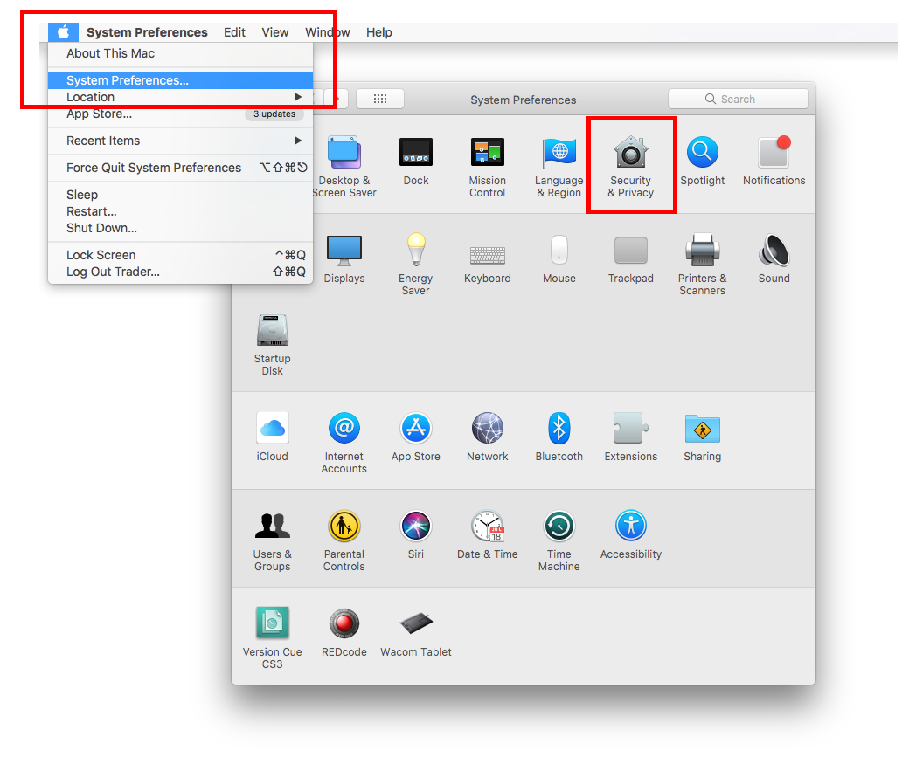Screen dimensions: 923x771
Task: Click the Apple menu logo
Action: pos(63,32)
